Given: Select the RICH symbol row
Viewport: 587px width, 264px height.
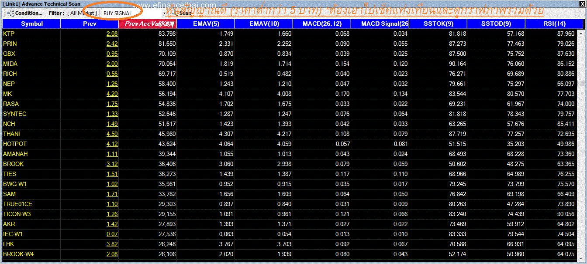Looking at the screenshot, I should tap(290, 74).
